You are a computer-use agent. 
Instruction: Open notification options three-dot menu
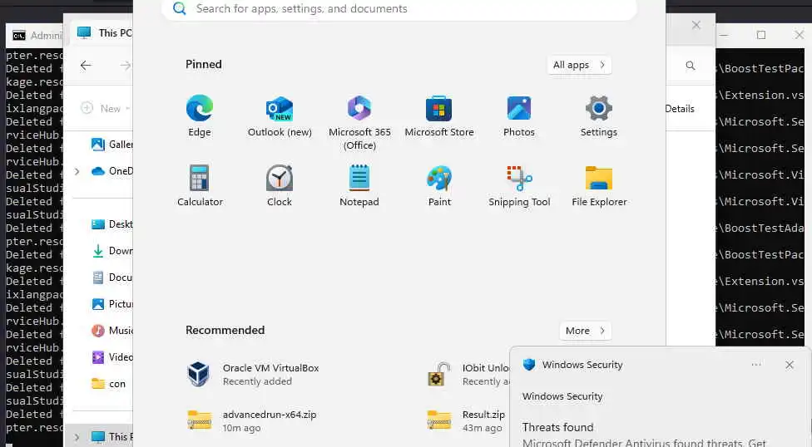pyautogui.click(x=756, y=365)
